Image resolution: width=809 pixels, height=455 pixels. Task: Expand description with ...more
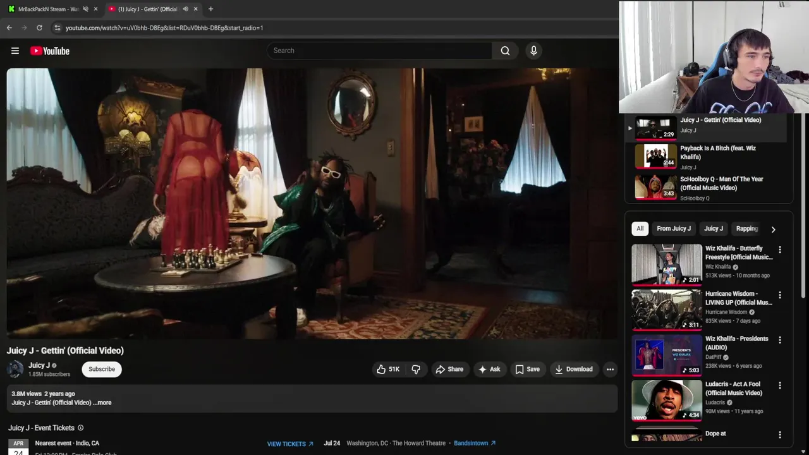coord(102,403)
